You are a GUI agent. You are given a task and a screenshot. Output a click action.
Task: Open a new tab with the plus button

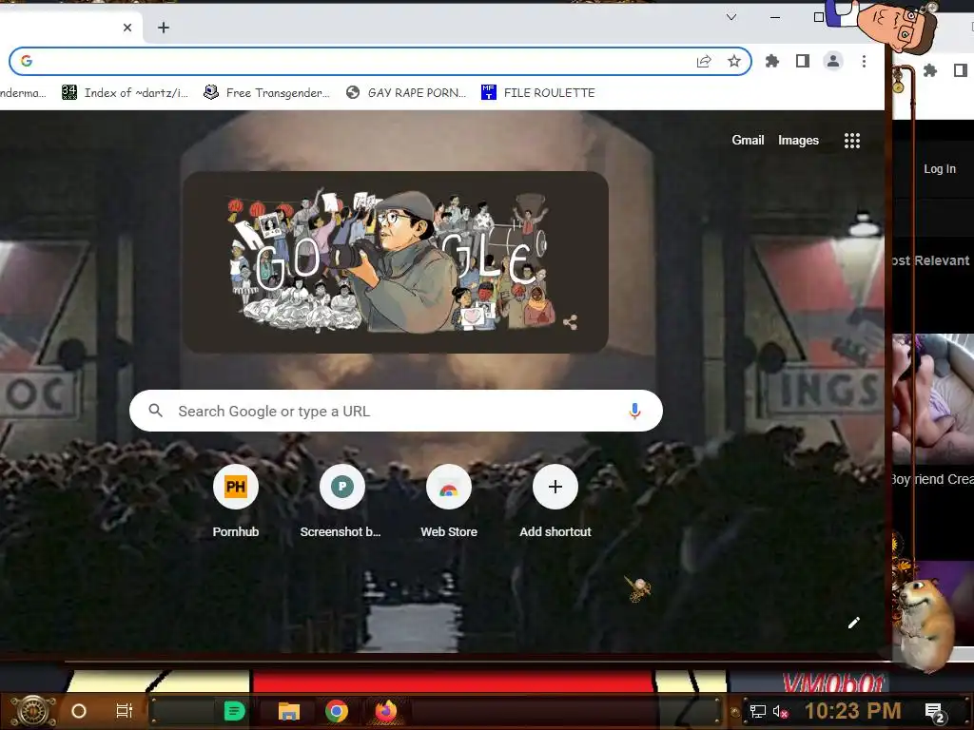point(164,28)
